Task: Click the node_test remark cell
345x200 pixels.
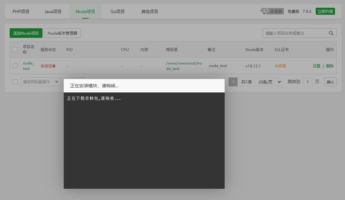Action: pyautogui.click(x=218, y=65)
